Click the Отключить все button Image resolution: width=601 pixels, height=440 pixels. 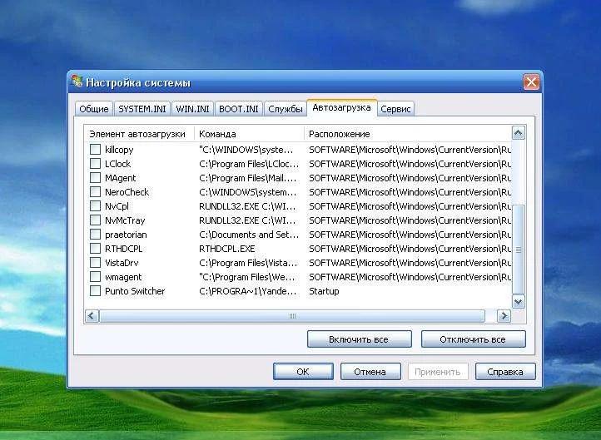473,339
